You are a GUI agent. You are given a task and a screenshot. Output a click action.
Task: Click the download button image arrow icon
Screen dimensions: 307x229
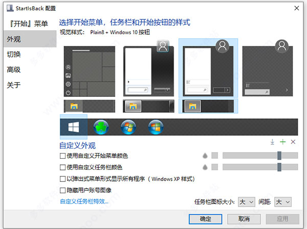point(272,142)
